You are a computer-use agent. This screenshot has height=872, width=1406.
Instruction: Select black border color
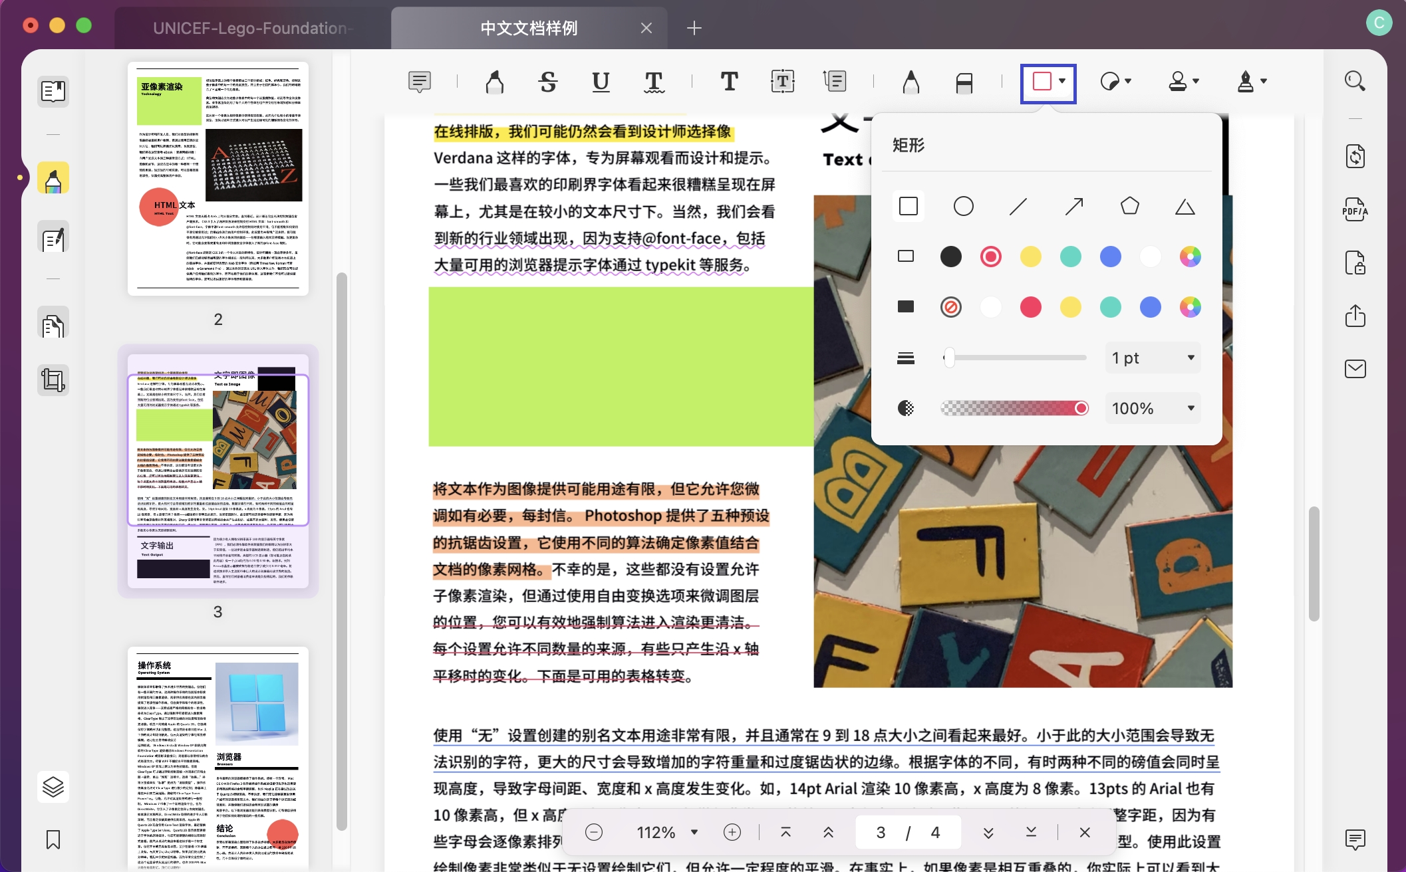950,257
